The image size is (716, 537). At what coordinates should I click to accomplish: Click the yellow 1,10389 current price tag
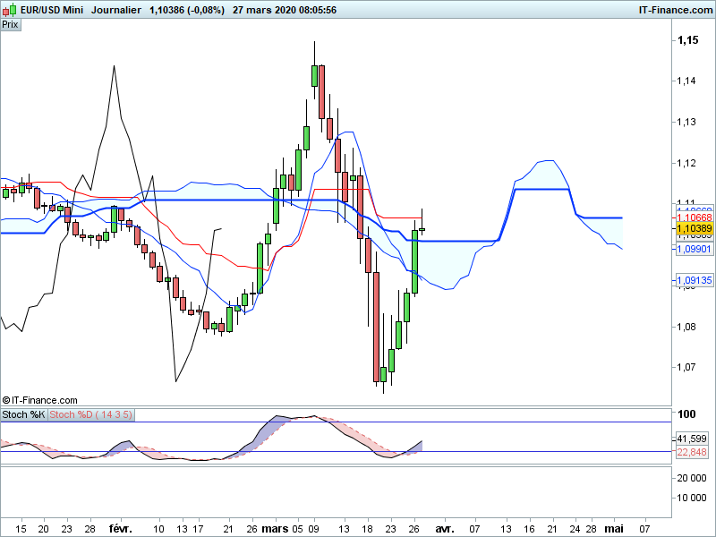[695, 228]
